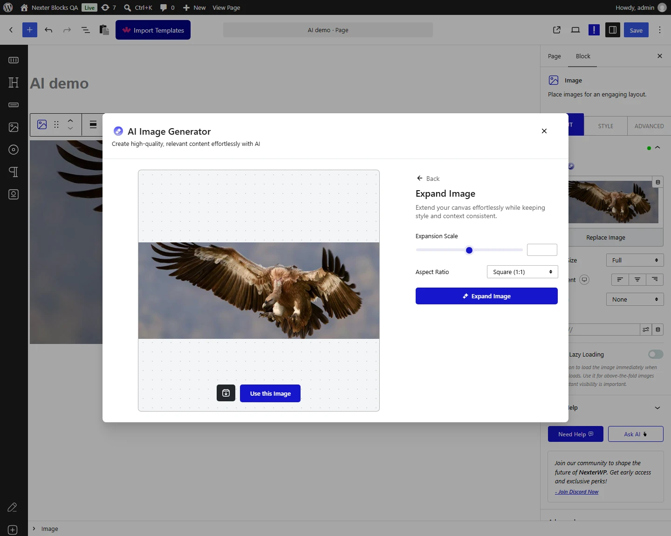The height and width of the screenshot is (536, 671).
Task: Click the Import Templates button
Action: tap(153, 30)
